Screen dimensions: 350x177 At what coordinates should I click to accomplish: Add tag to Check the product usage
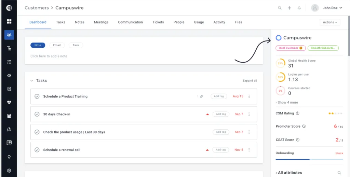221,132
